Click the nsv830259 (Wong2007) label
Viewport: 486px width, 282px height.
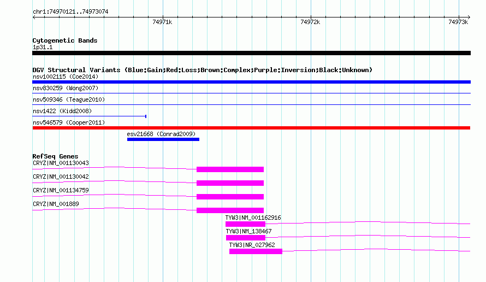[x=66, y=88]
